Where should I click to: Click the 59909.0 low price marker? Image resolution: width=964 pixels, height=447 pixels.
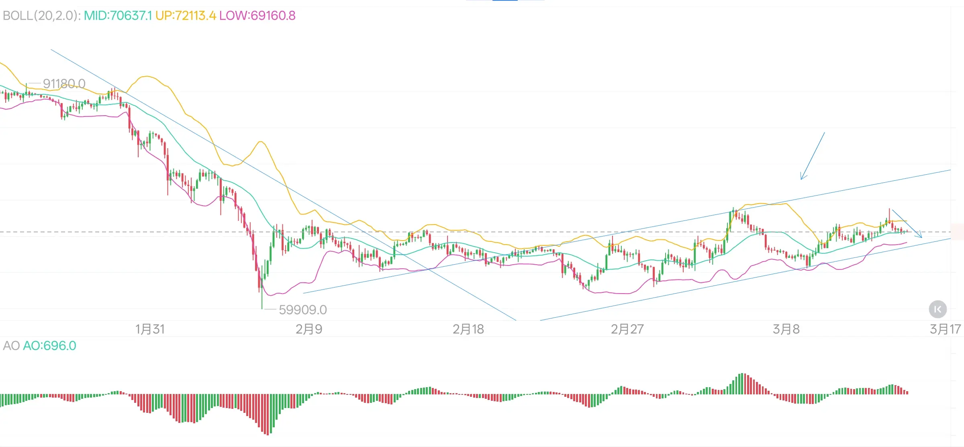(302, 310)
